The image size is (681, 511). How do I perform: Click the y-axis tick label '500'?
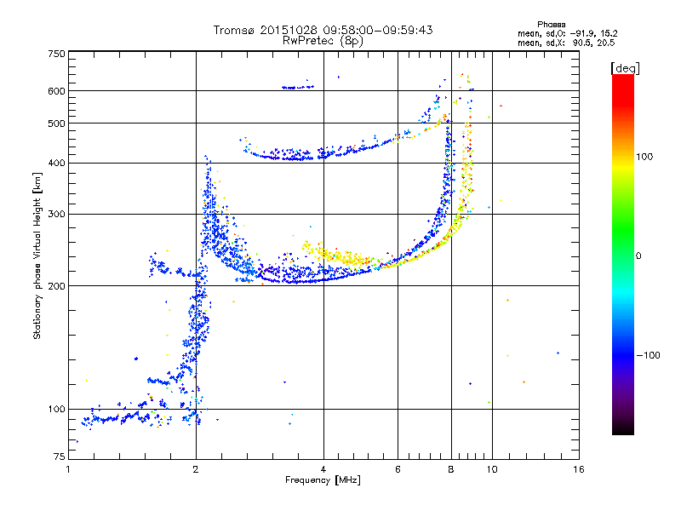click(57, 123)
